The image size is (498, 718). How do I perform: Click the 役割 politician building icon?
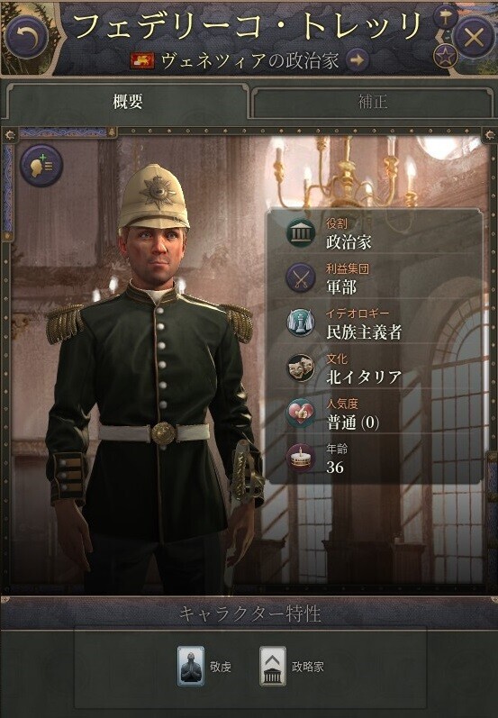point(301,232)
